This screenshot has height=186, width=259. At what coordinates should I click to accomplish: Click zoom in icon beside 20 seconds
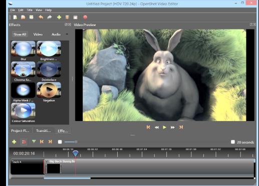[x=233, y=142]
